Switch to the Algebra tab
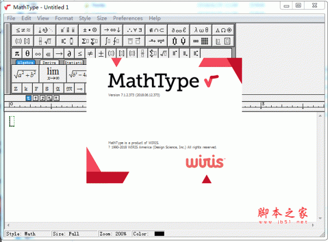The image size is (328, 242). coord(26,62)
